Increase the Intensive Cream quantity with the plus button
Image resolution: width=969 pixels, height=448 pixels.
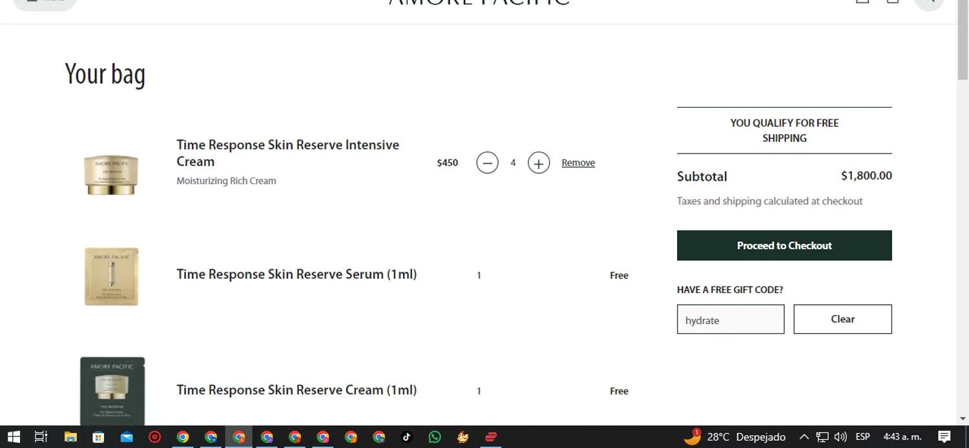coord(539,163)
